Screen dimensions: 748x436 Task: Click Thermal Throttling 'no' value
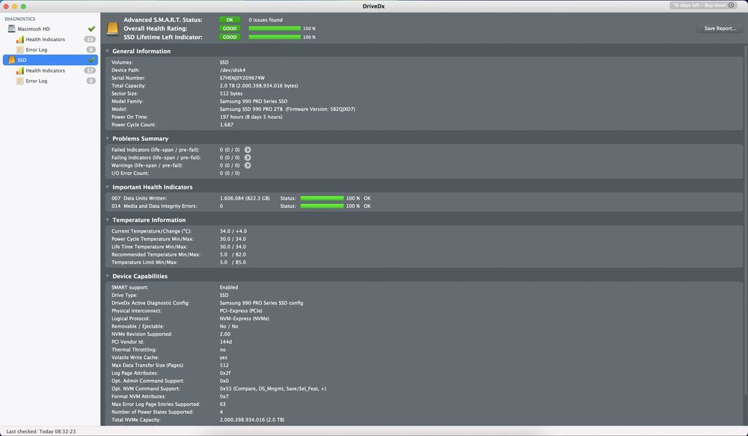(223, 350)
